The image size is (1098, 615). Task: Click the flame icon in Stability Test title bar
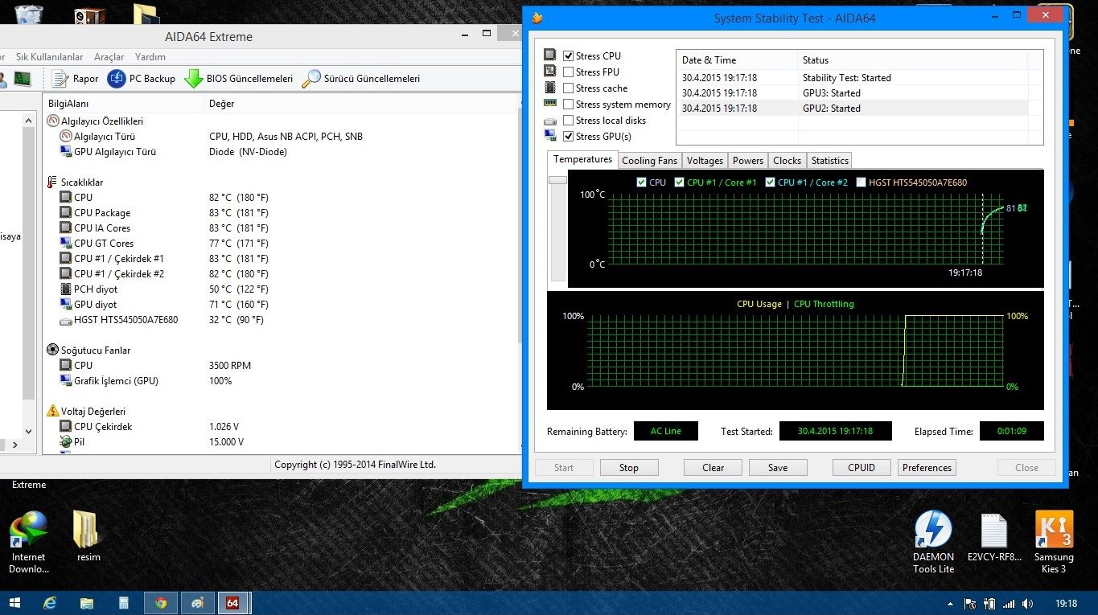pos(537,18)
